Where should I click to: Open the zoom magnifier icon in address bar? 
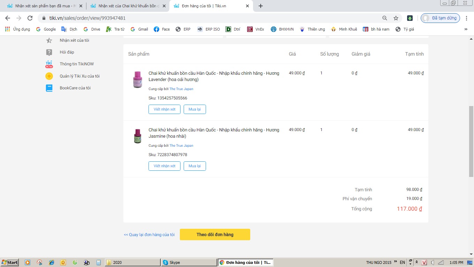tap(385, 18)
